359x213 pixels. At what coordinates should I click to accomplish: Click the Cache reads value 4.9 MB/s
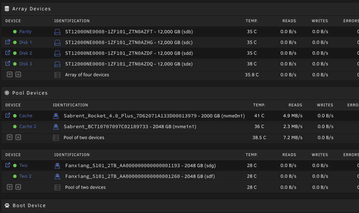293,116
